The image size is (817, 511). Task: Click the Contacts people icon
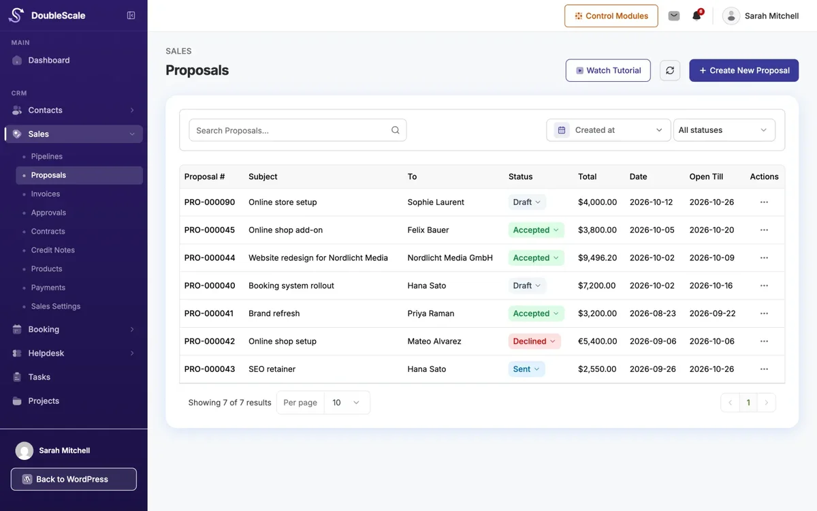17,110
